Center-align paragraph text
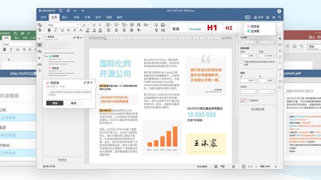Image resolution: width=321 pixels, height=180 pixels. (116, 30)
